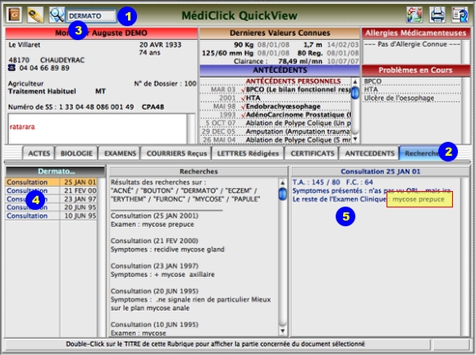Click the Symptomes présentés line
This screenshot has width=476, height=355.
pyautogui.click(x=372, y=191)
